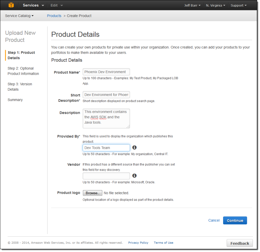This screenshot has height=252, width=260.
Task: Go to Products breadcrumb link
Action: pos(54,16)
